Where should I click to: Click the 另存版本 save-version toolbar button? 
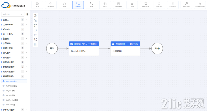point(51,5)
